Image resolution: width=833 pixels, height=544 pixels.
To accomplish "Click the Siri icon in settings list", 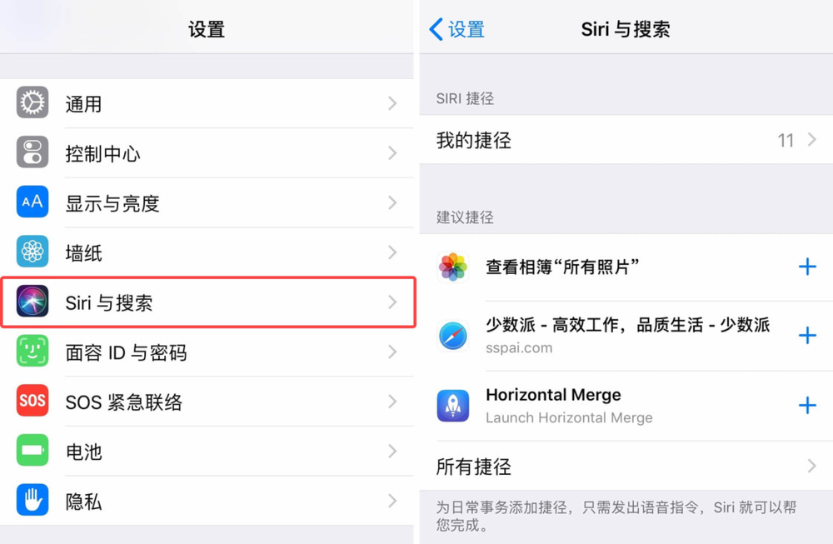I will (32, 302).
